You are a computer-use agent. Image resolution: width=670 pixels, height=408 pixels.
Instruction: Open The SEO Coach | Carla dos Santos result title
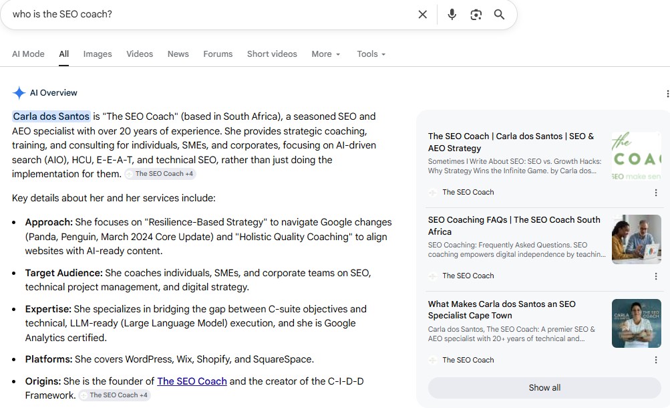[510, 142]
